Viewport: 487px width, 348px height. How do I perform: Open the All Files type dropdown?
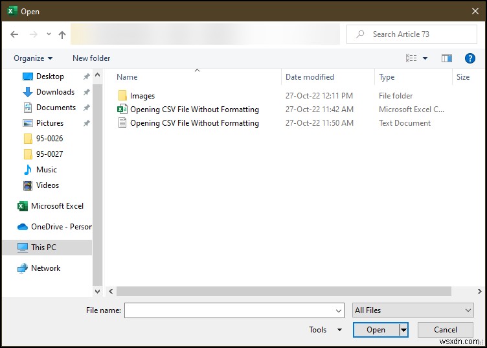pos(413,310)
